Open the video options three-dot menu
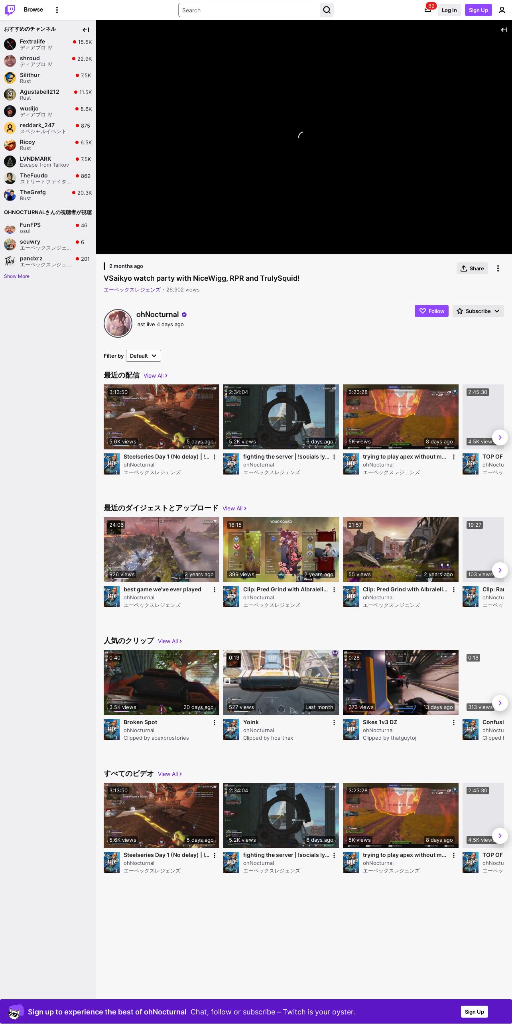The width and height of the screenshot is (512, 1024). [x=498, y=268]
